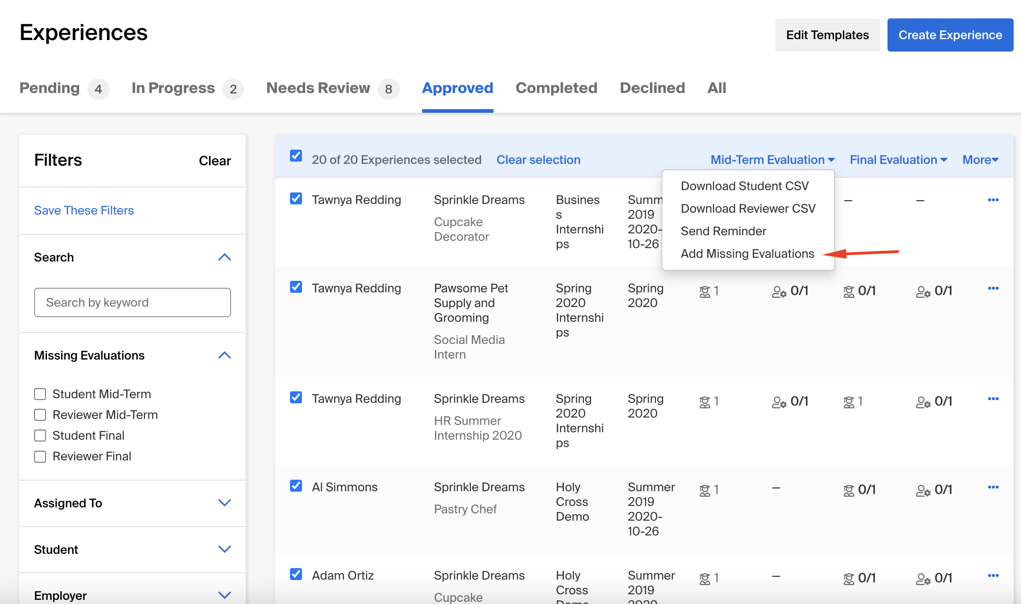Expand the Student filter section
The width and height of the screenshot is (1021, 604).
pyautogui.click(x=224, y=549)
